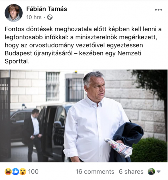This screenshot has width=168, height=180.
Task: Open Fábián Tamás profile picture
Action: (13, 13)
